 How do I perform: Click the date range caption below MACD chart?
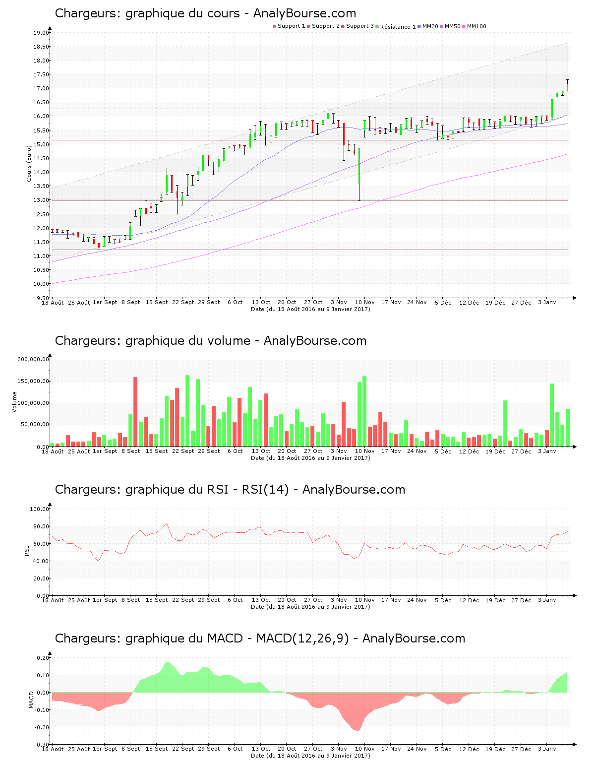(x=310, y=756)
